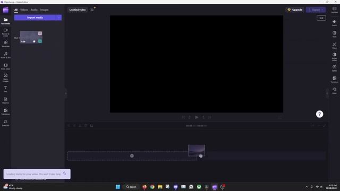Viewport: 340px width, 191px height.
Task: Delete media via trash icon on thumbnail
Action: click(40, 33)
